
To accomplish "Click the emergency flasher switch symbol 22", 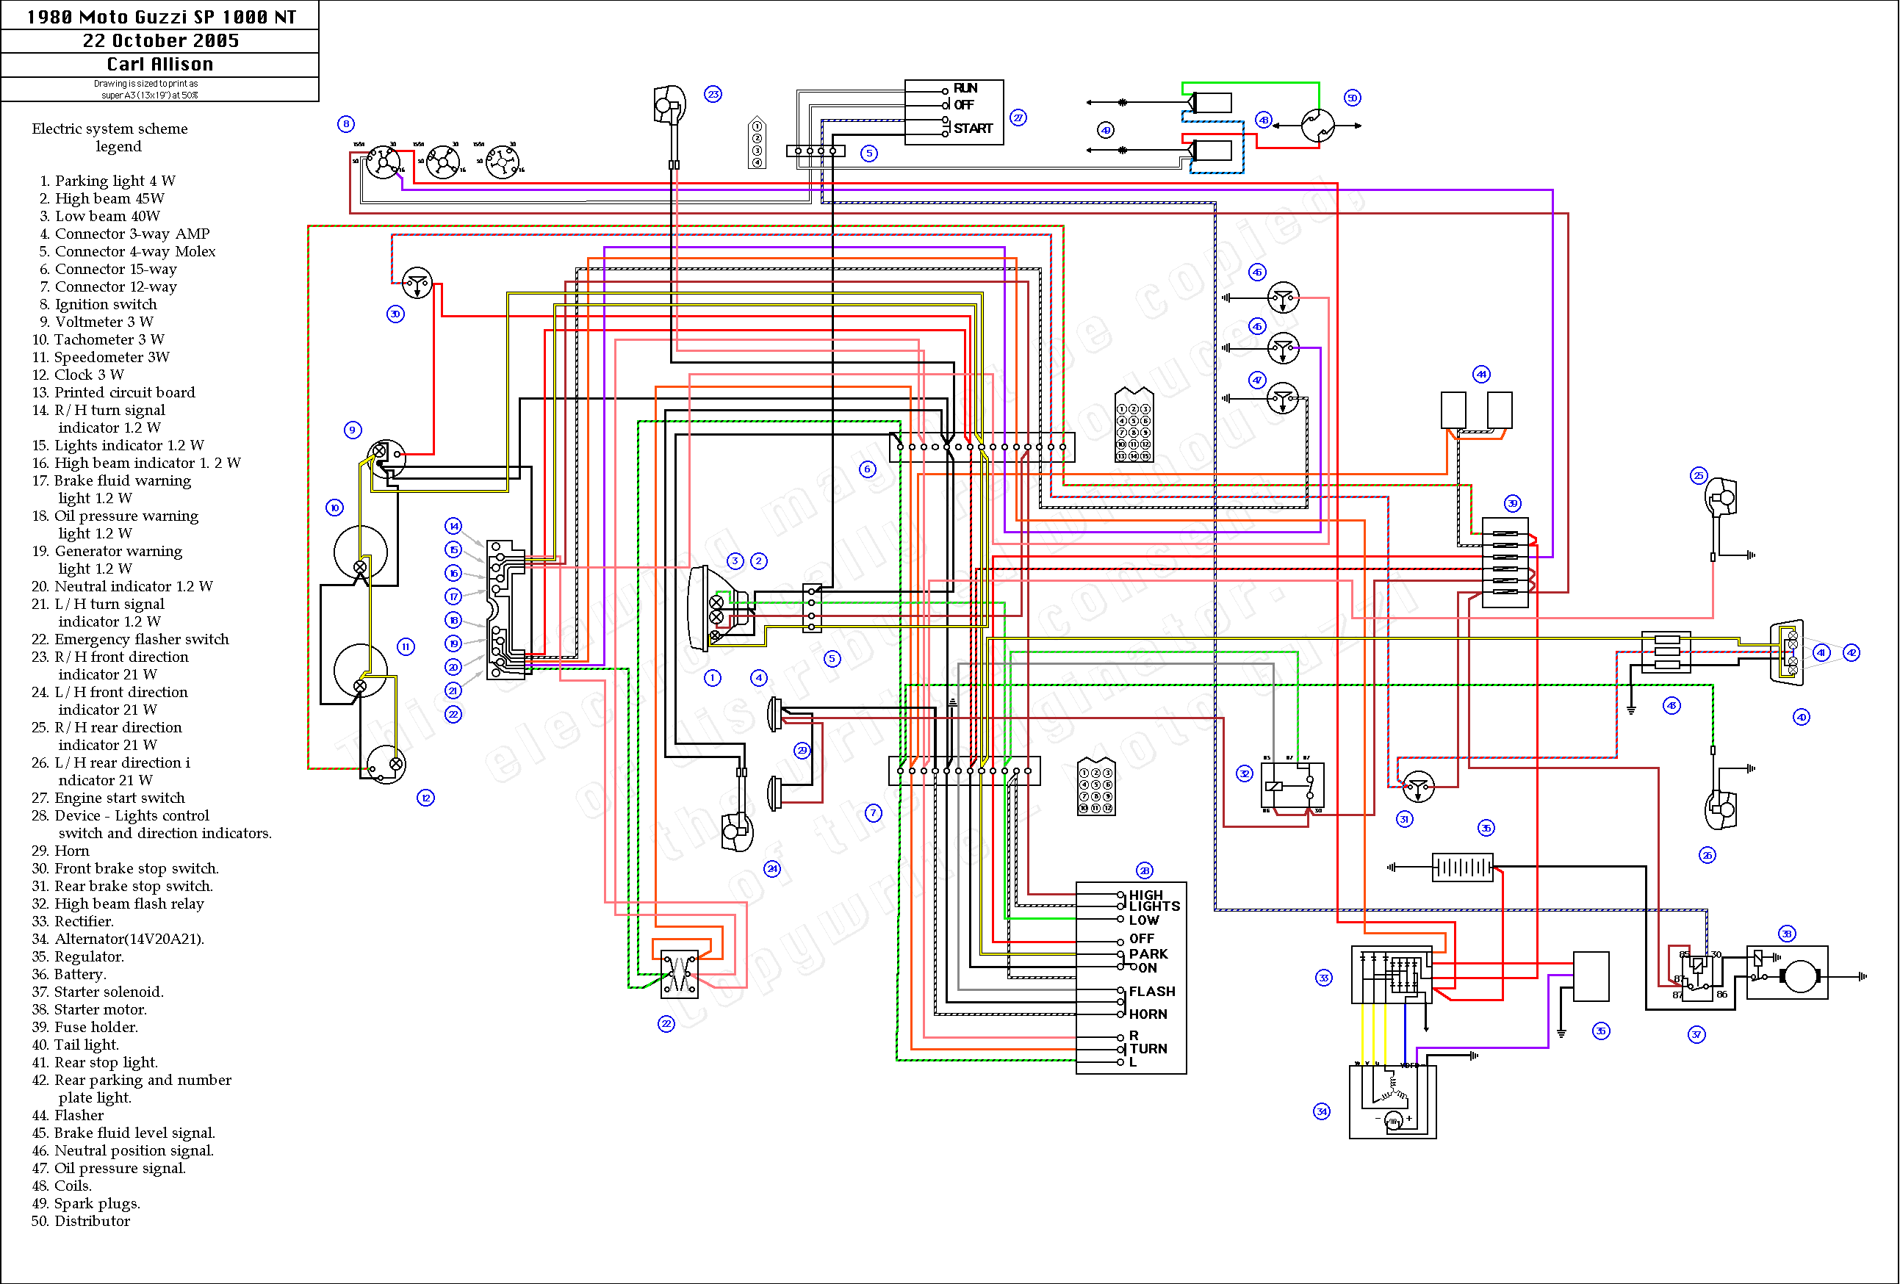I will pyautogui.click(x=680, y=974).
